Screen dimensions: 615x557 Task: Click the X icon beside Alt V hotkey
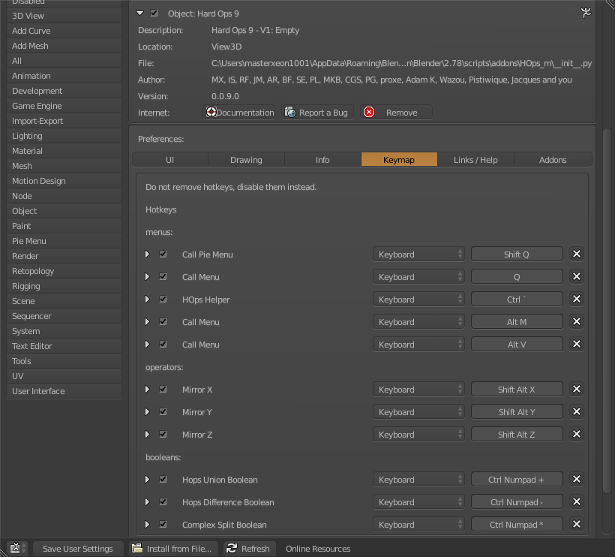(577, 345)
